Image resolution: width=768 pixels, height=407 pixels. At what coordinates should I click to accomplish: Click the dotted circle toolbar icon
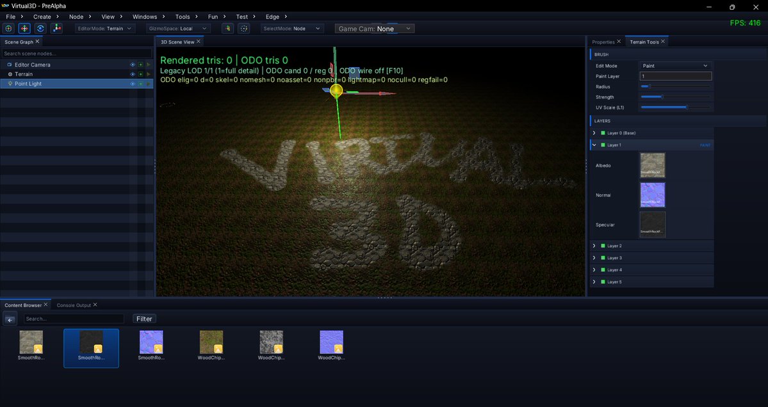pyautogui.click(x=244, y=28)
